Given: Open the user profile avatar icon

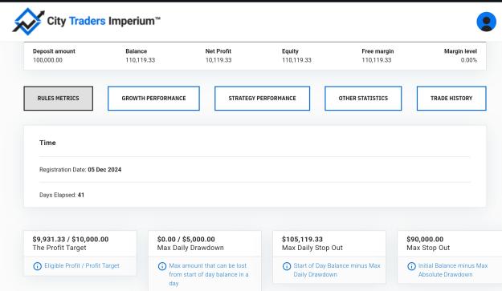Looking at the screenshot, I should pyautogui.click(x=486, y=22).
